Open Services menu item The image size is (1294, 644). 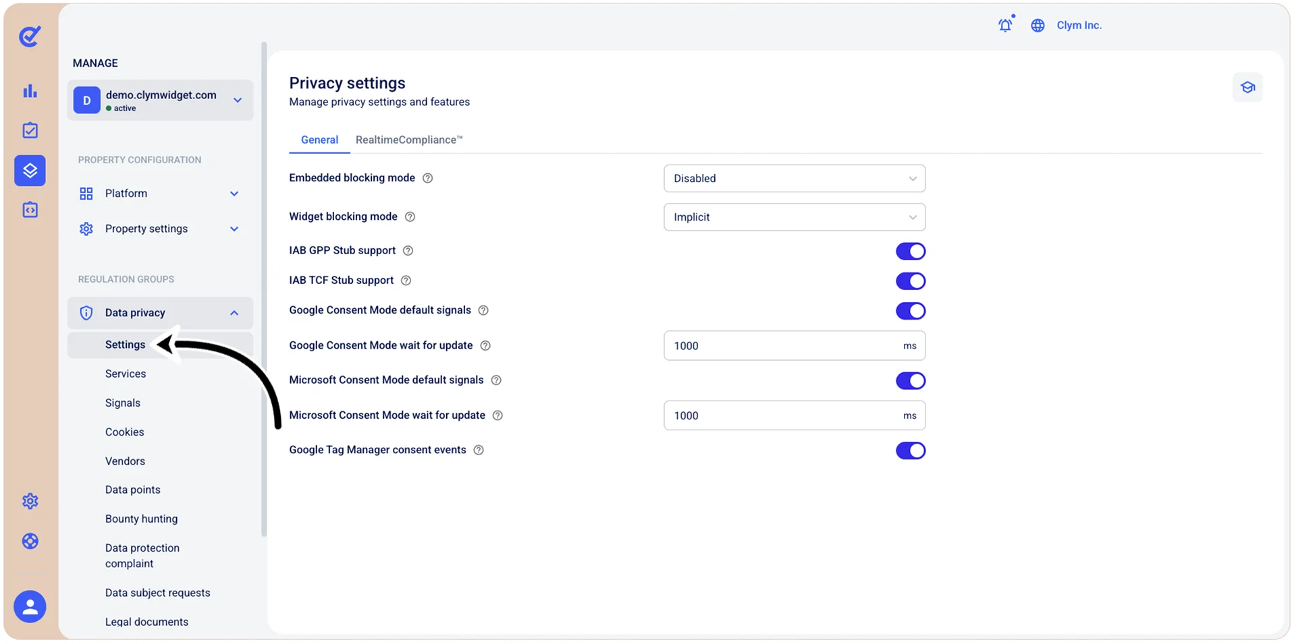coord(126,374)
